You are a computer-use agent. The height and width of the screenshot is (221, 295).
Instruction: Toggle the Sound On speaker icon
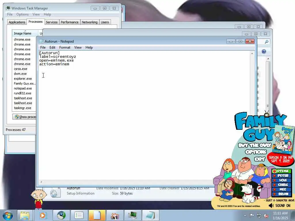tap(271, 205)
